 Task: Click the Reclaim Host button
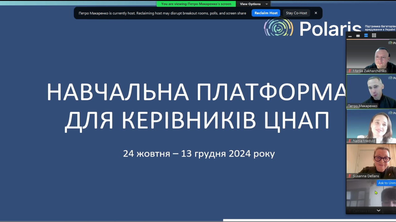coord(266,13)
